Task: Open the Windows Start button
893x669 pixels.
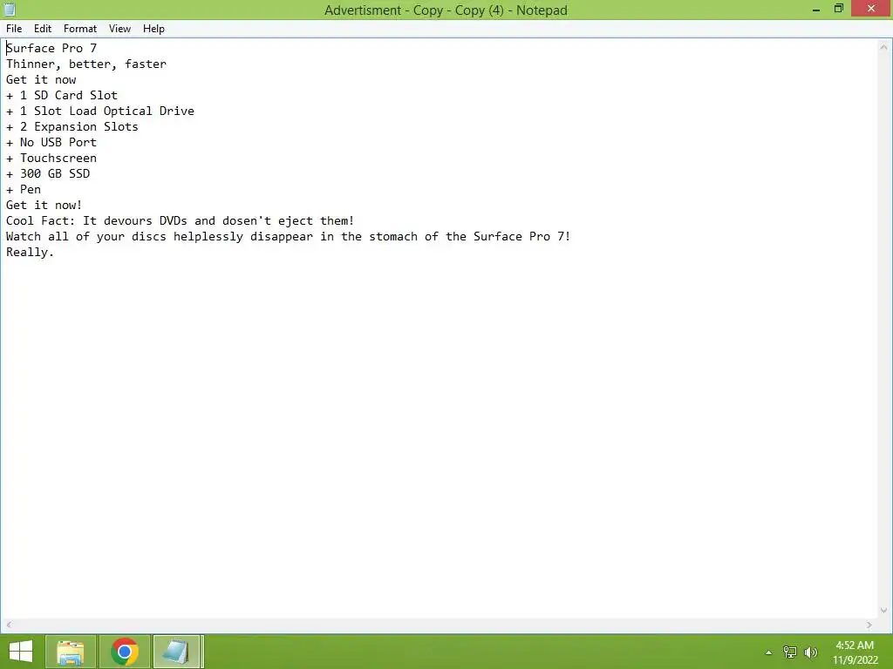Action: click(21, 652)
